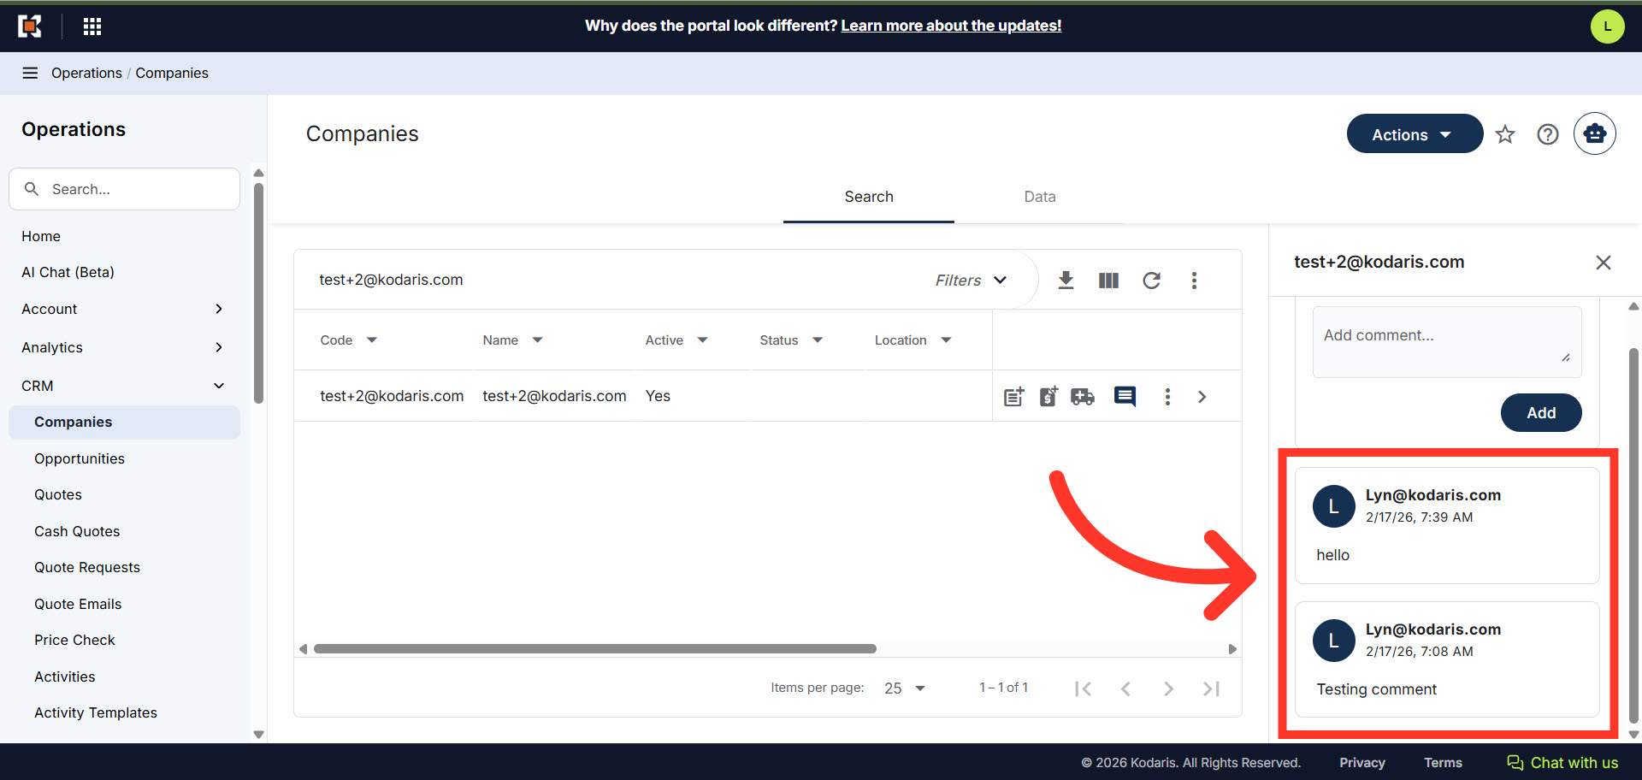
Task: Click the table horizontal scrollbar
Action: [595, 649]
